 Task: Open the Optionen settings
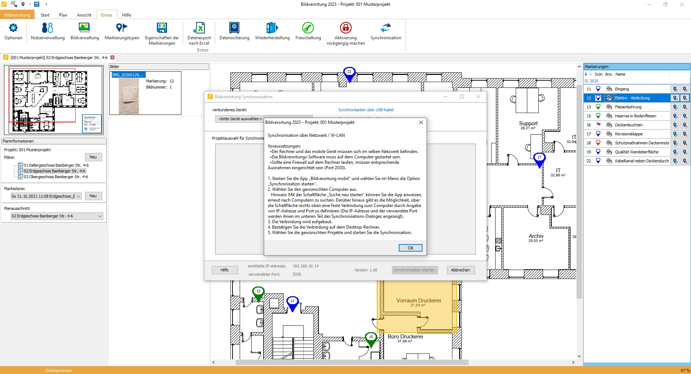click(x=13, y=32)
